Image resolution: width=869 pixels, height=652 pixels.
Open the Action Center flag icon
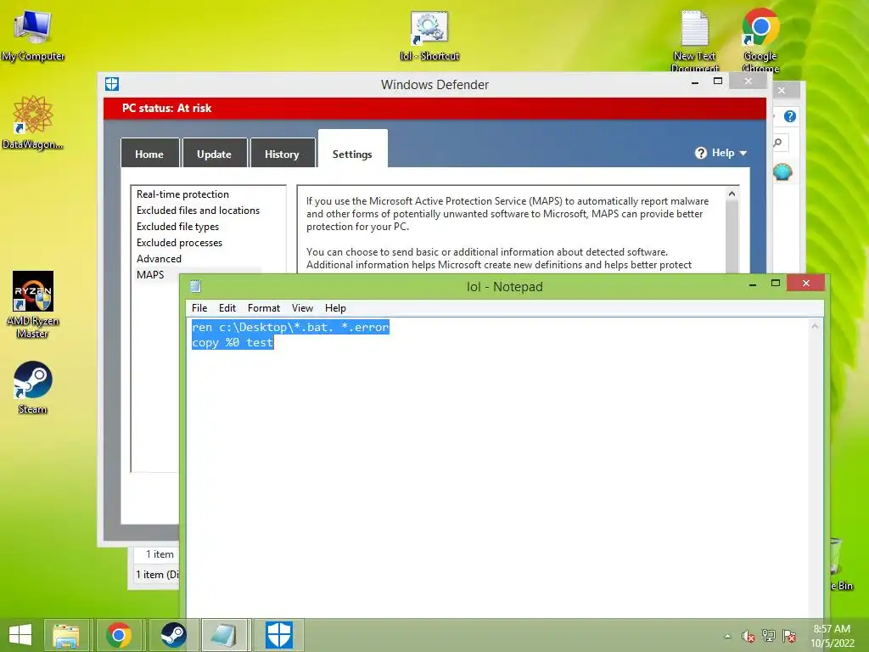(789, 636)
